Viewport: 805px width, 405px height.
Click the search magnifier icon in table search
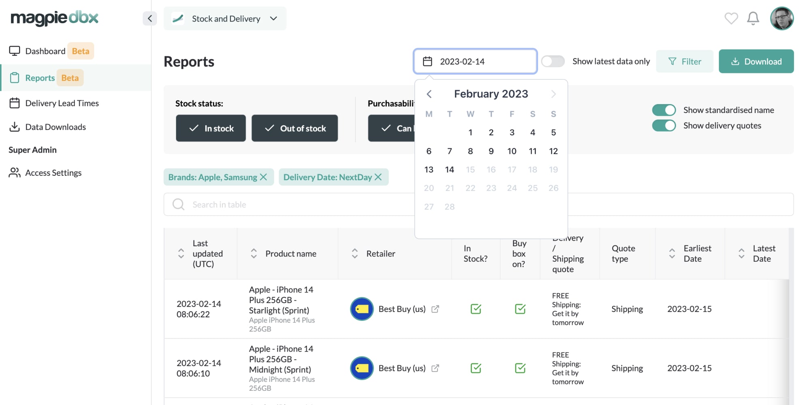(x=179, y=204)
